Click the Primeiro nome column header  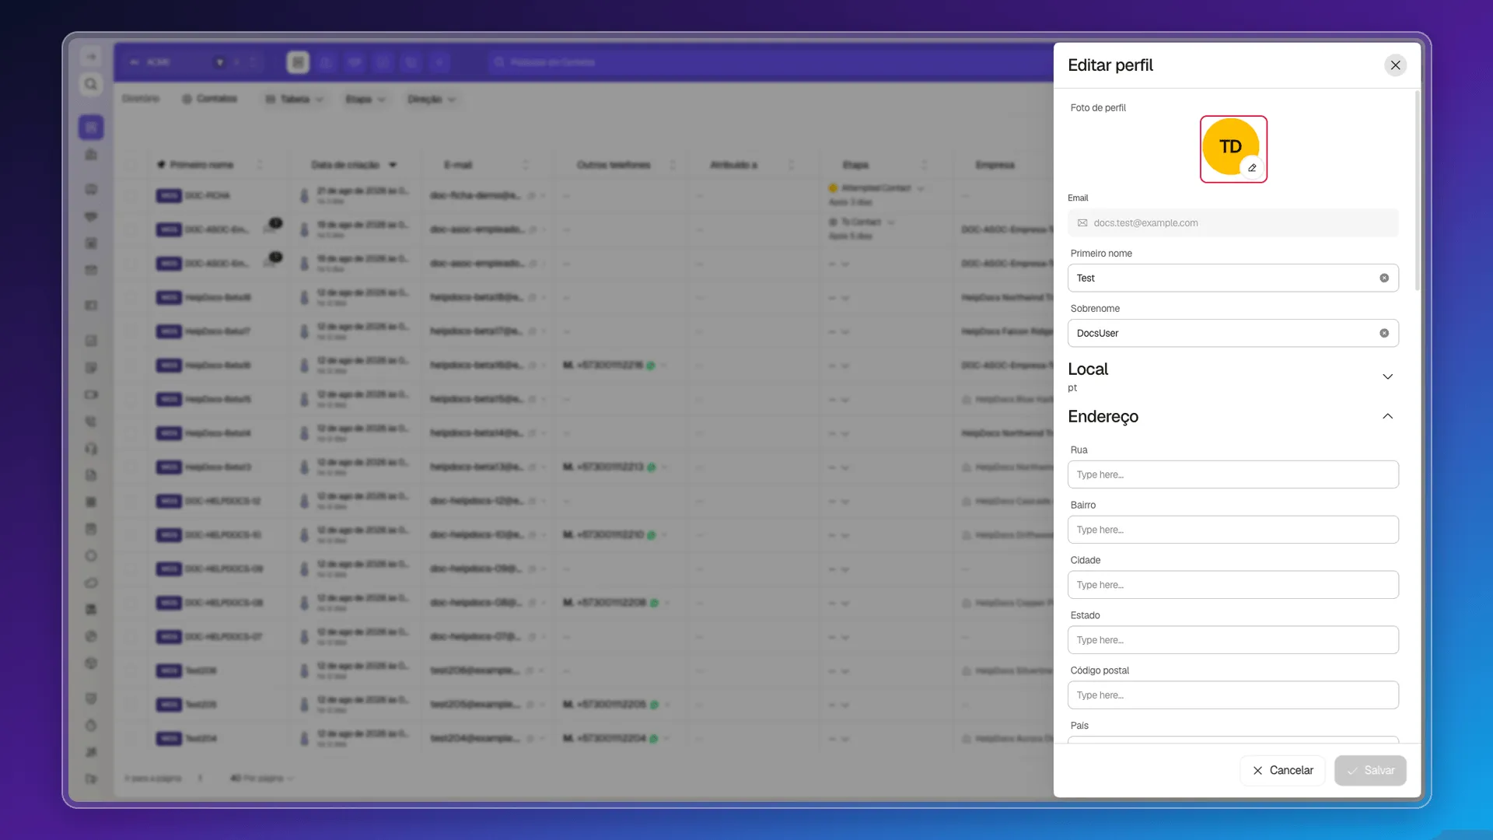point(201,165)
